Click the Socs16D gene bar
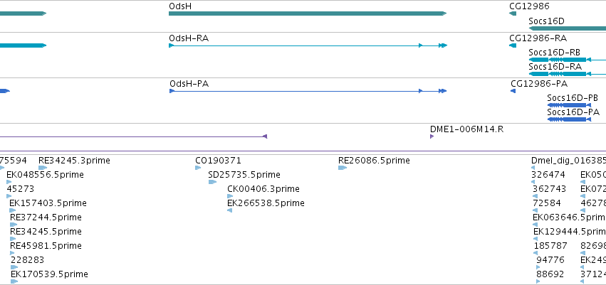The width and height of the screenshot is (606, 285). click(568, 28)
